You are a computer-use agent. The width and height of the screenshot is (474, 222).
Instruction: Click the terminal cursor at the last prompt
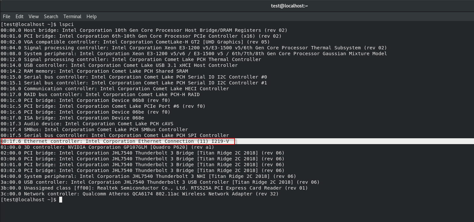pos(61,200)
